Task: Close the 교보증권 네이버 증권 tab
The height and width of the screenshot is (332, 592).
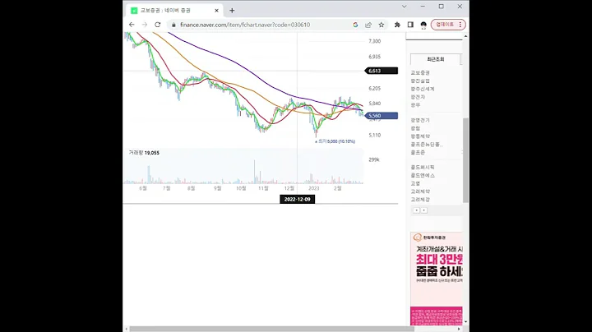Action: point(216,11)
